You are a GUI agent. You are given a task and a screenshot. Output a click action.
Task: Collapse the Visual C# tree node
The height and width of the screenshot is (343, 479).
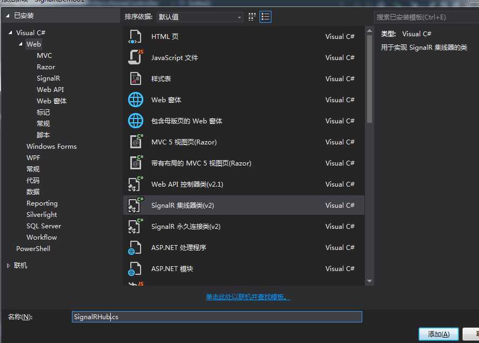pyautogui.click(x=10, y=32)
